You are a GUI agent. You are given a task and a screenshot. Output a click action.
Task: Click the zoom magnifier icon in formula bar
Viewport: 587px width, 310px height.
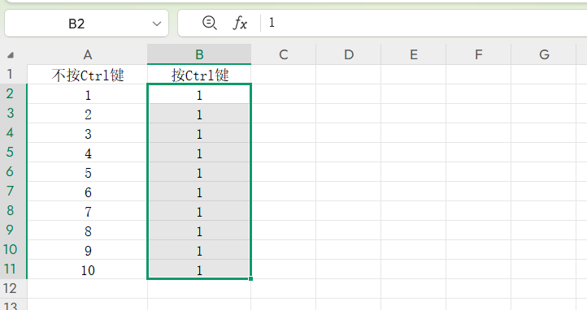[x=209, y=24]
